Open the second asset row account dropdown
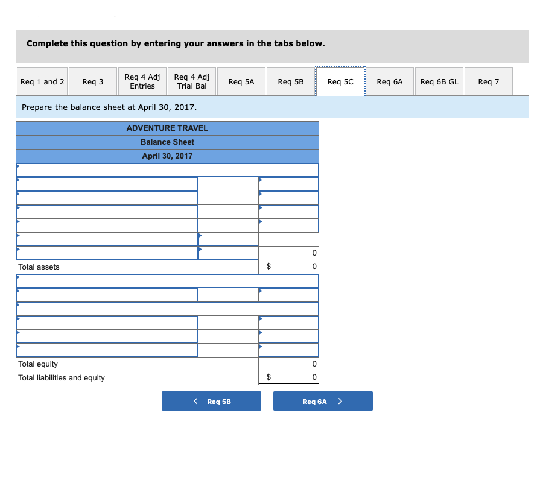The width and height of the screenshot is (543, 486). 18,194
